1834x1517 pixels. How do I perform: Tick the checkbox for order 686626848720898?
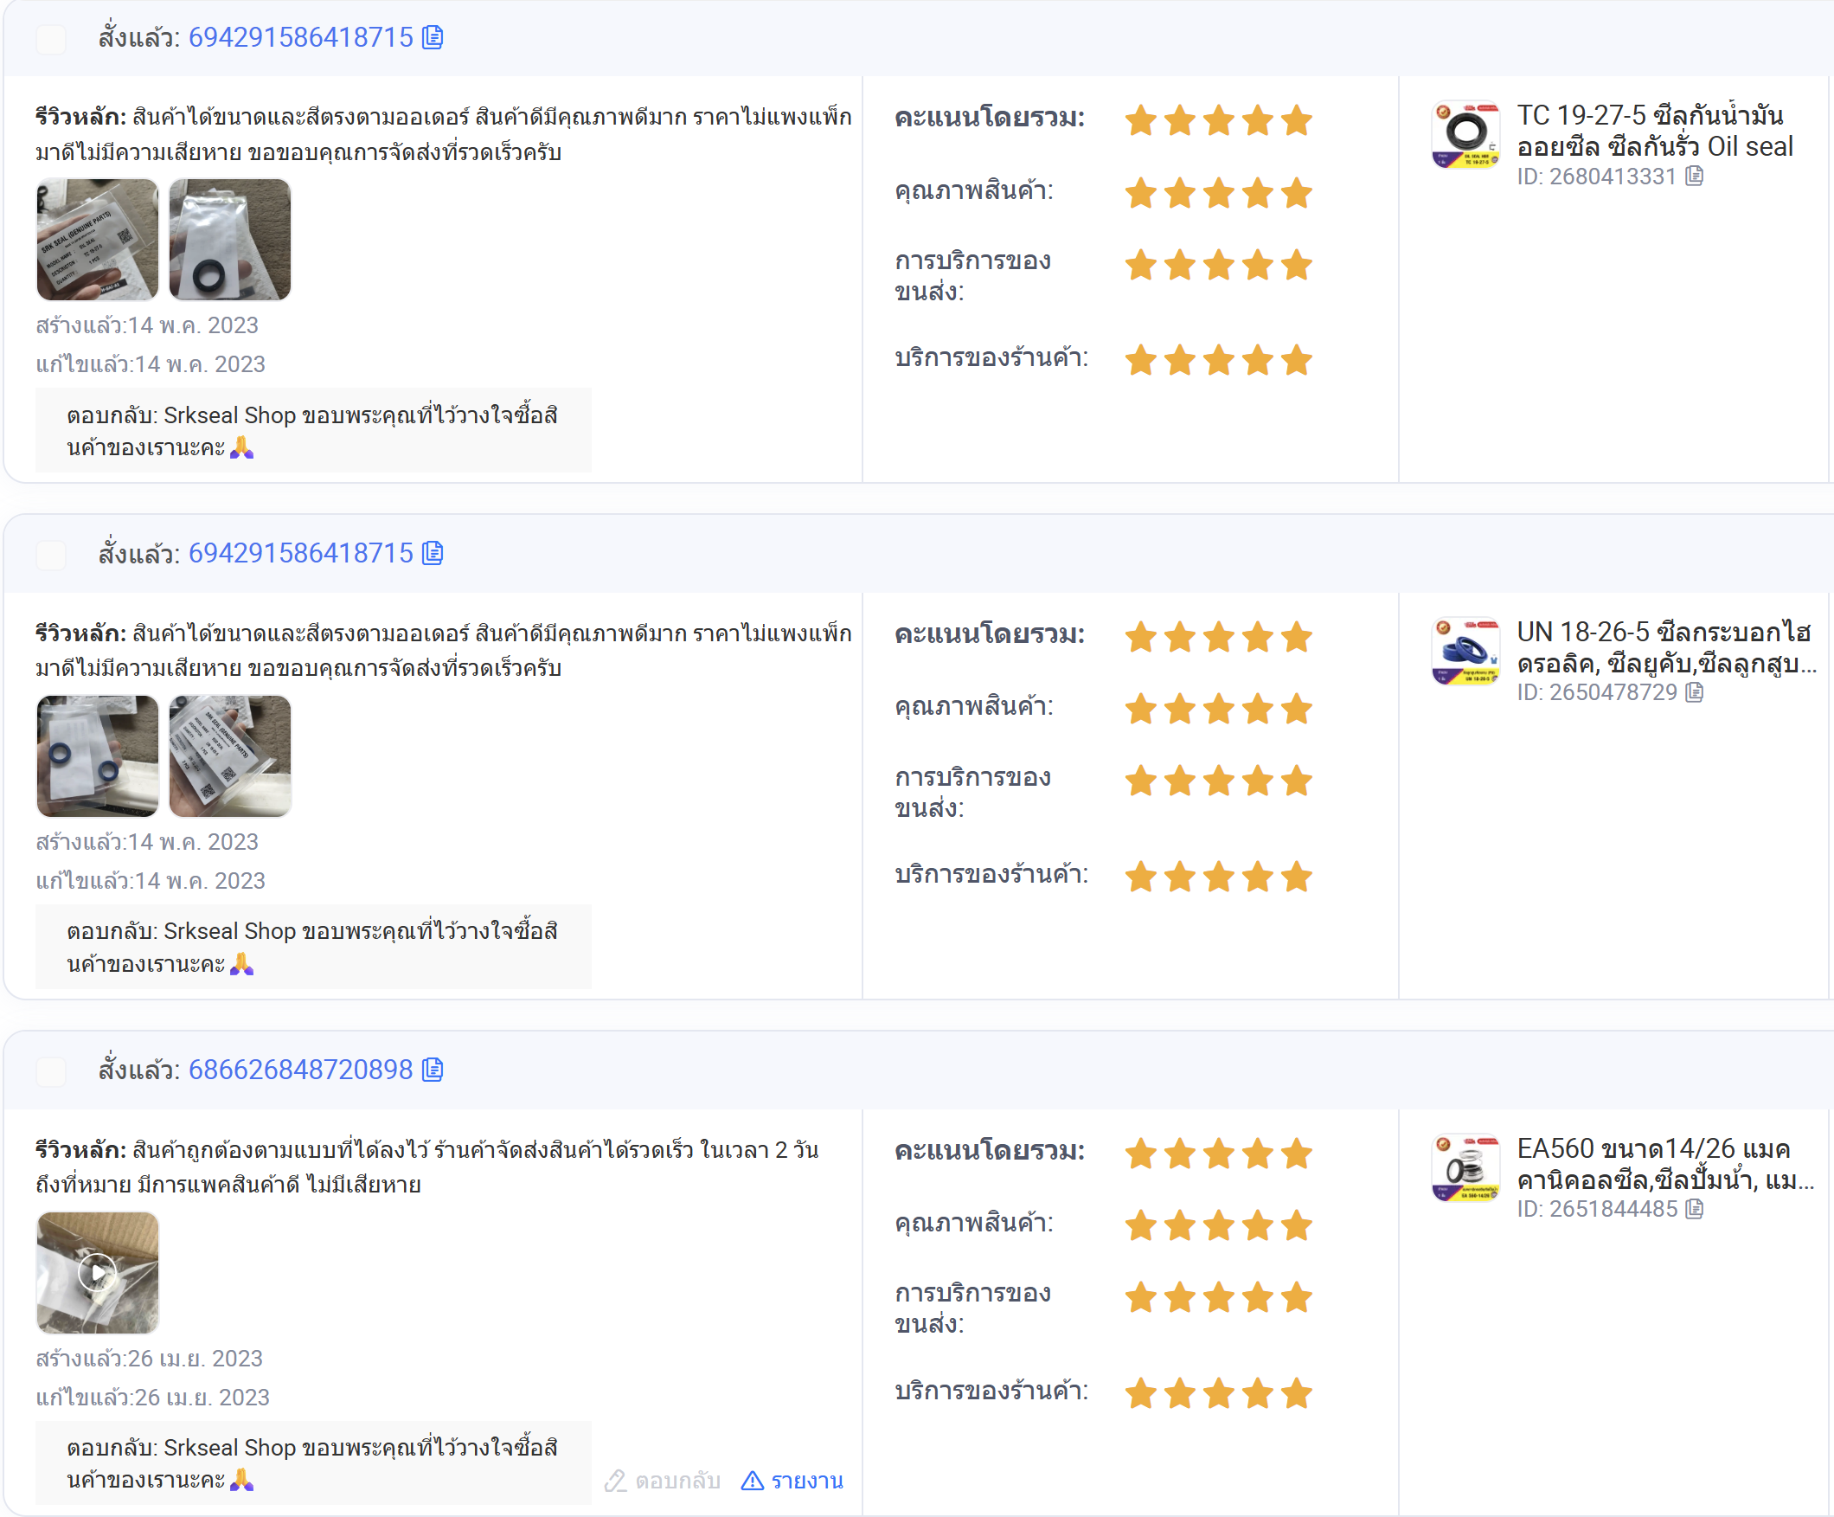[x=52, y=1071]
